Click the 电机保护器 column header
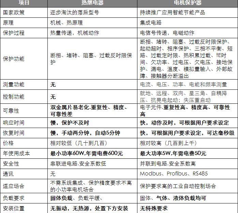This screenshot has height=213, width=238. click(x=187, y=3)
